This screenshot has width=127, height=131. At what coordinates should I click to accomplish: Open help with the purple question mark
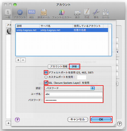(17, 120)
